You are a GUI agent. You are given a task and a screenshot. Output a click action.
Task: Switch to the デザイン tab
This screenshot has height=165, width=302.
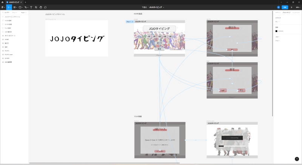tap(278, 12)
